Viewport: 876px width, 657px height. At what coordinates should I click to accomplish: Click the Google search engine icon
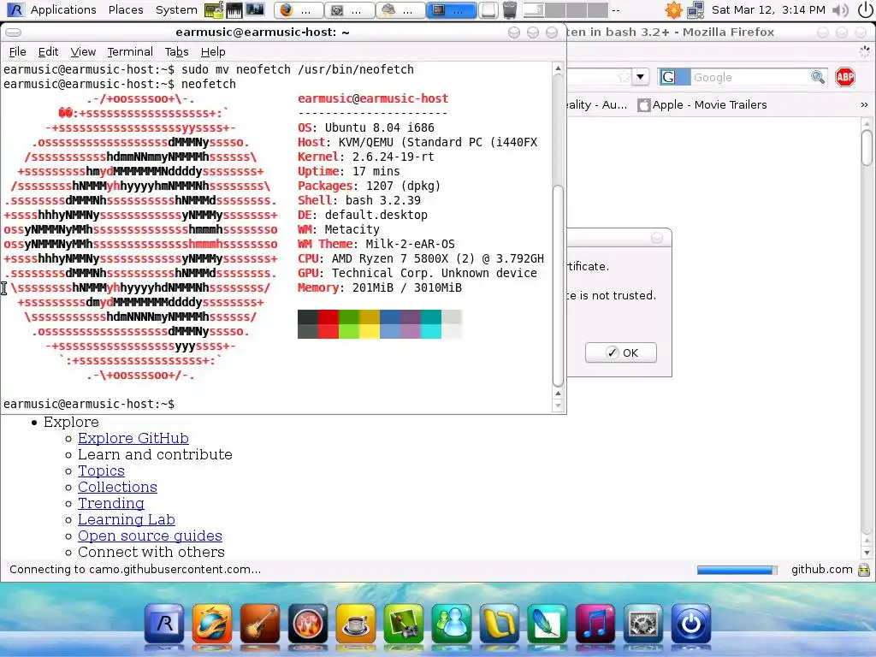click(668, 77)
